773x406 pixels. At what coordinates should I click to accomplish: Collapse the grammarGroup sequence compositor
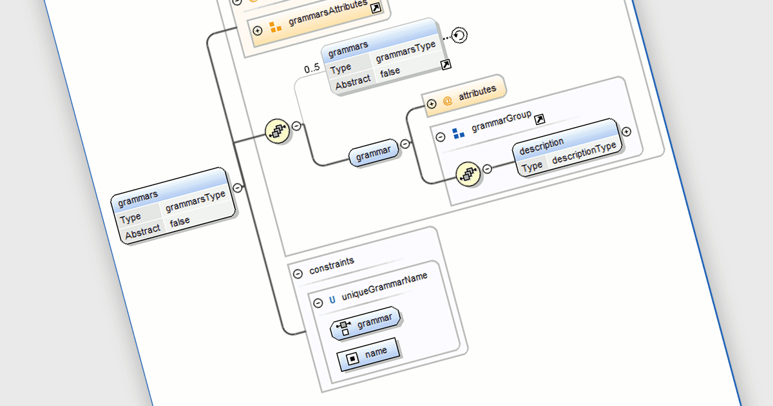click(x=488, y=168)
